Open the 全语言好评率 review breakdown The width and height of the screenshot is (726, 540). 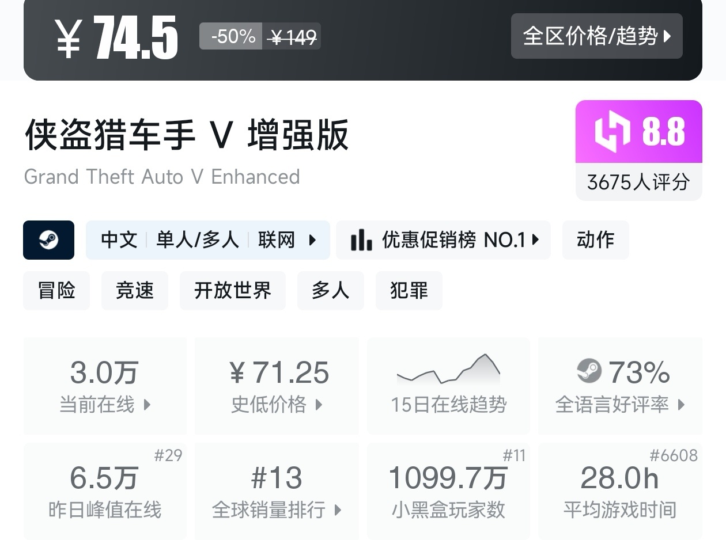tap(620, 386)
